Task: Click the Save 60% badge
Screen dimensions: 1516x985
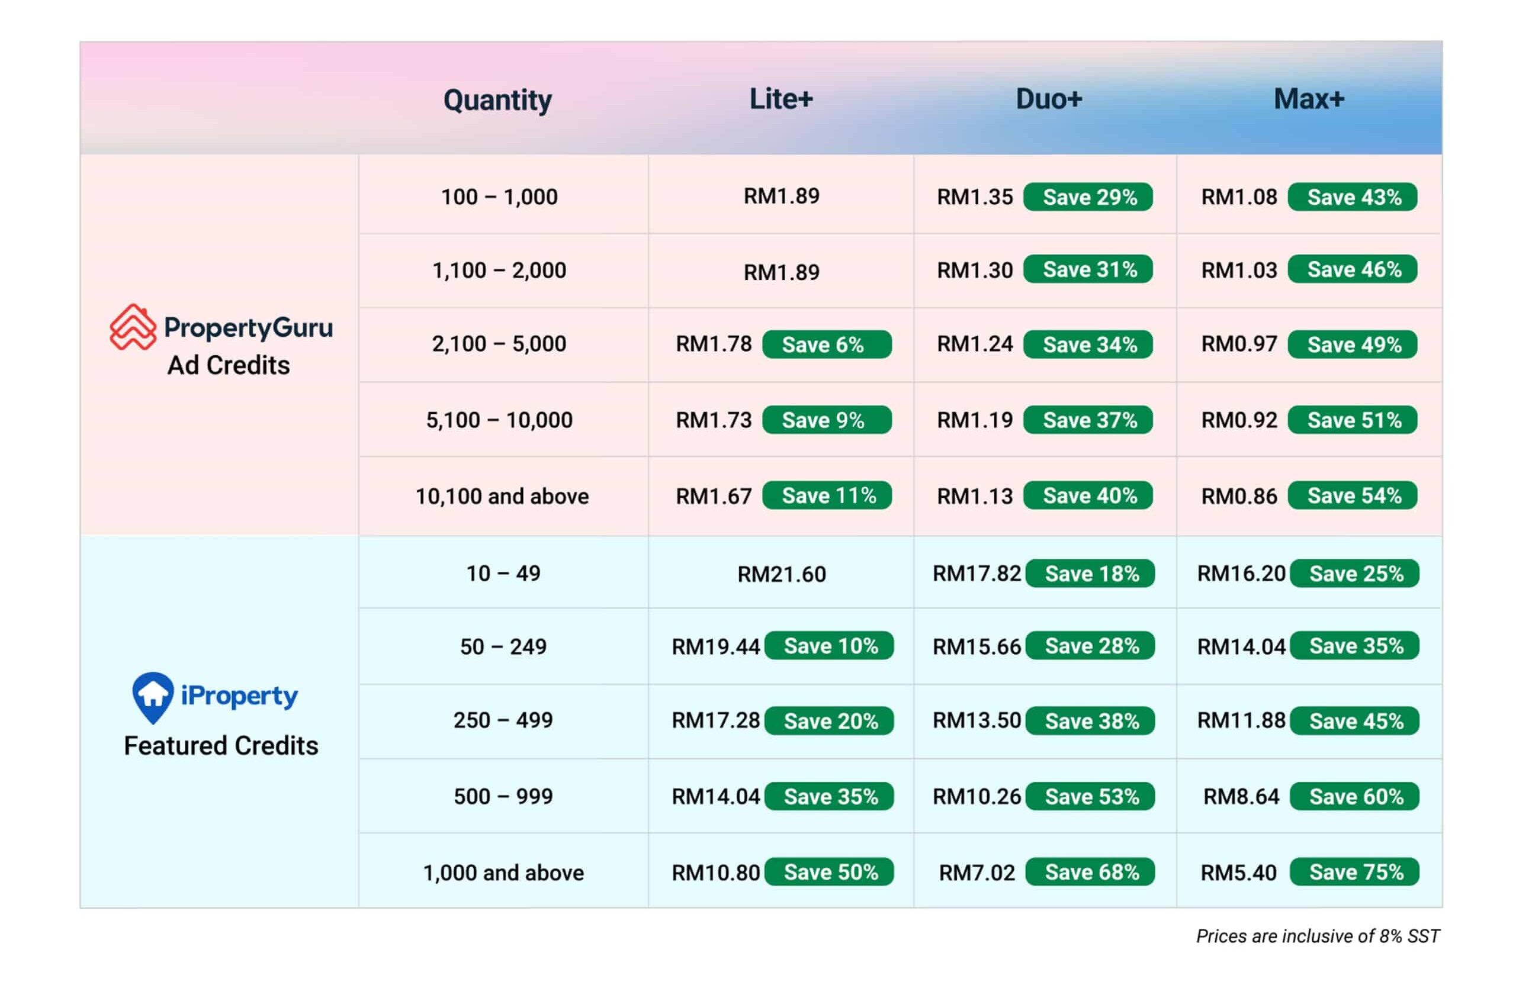Action: tap(1354, 796)
